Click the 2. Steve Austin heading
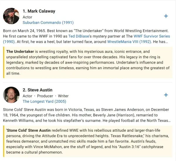Viewport: 176px width, 161px height. [38, 90]
